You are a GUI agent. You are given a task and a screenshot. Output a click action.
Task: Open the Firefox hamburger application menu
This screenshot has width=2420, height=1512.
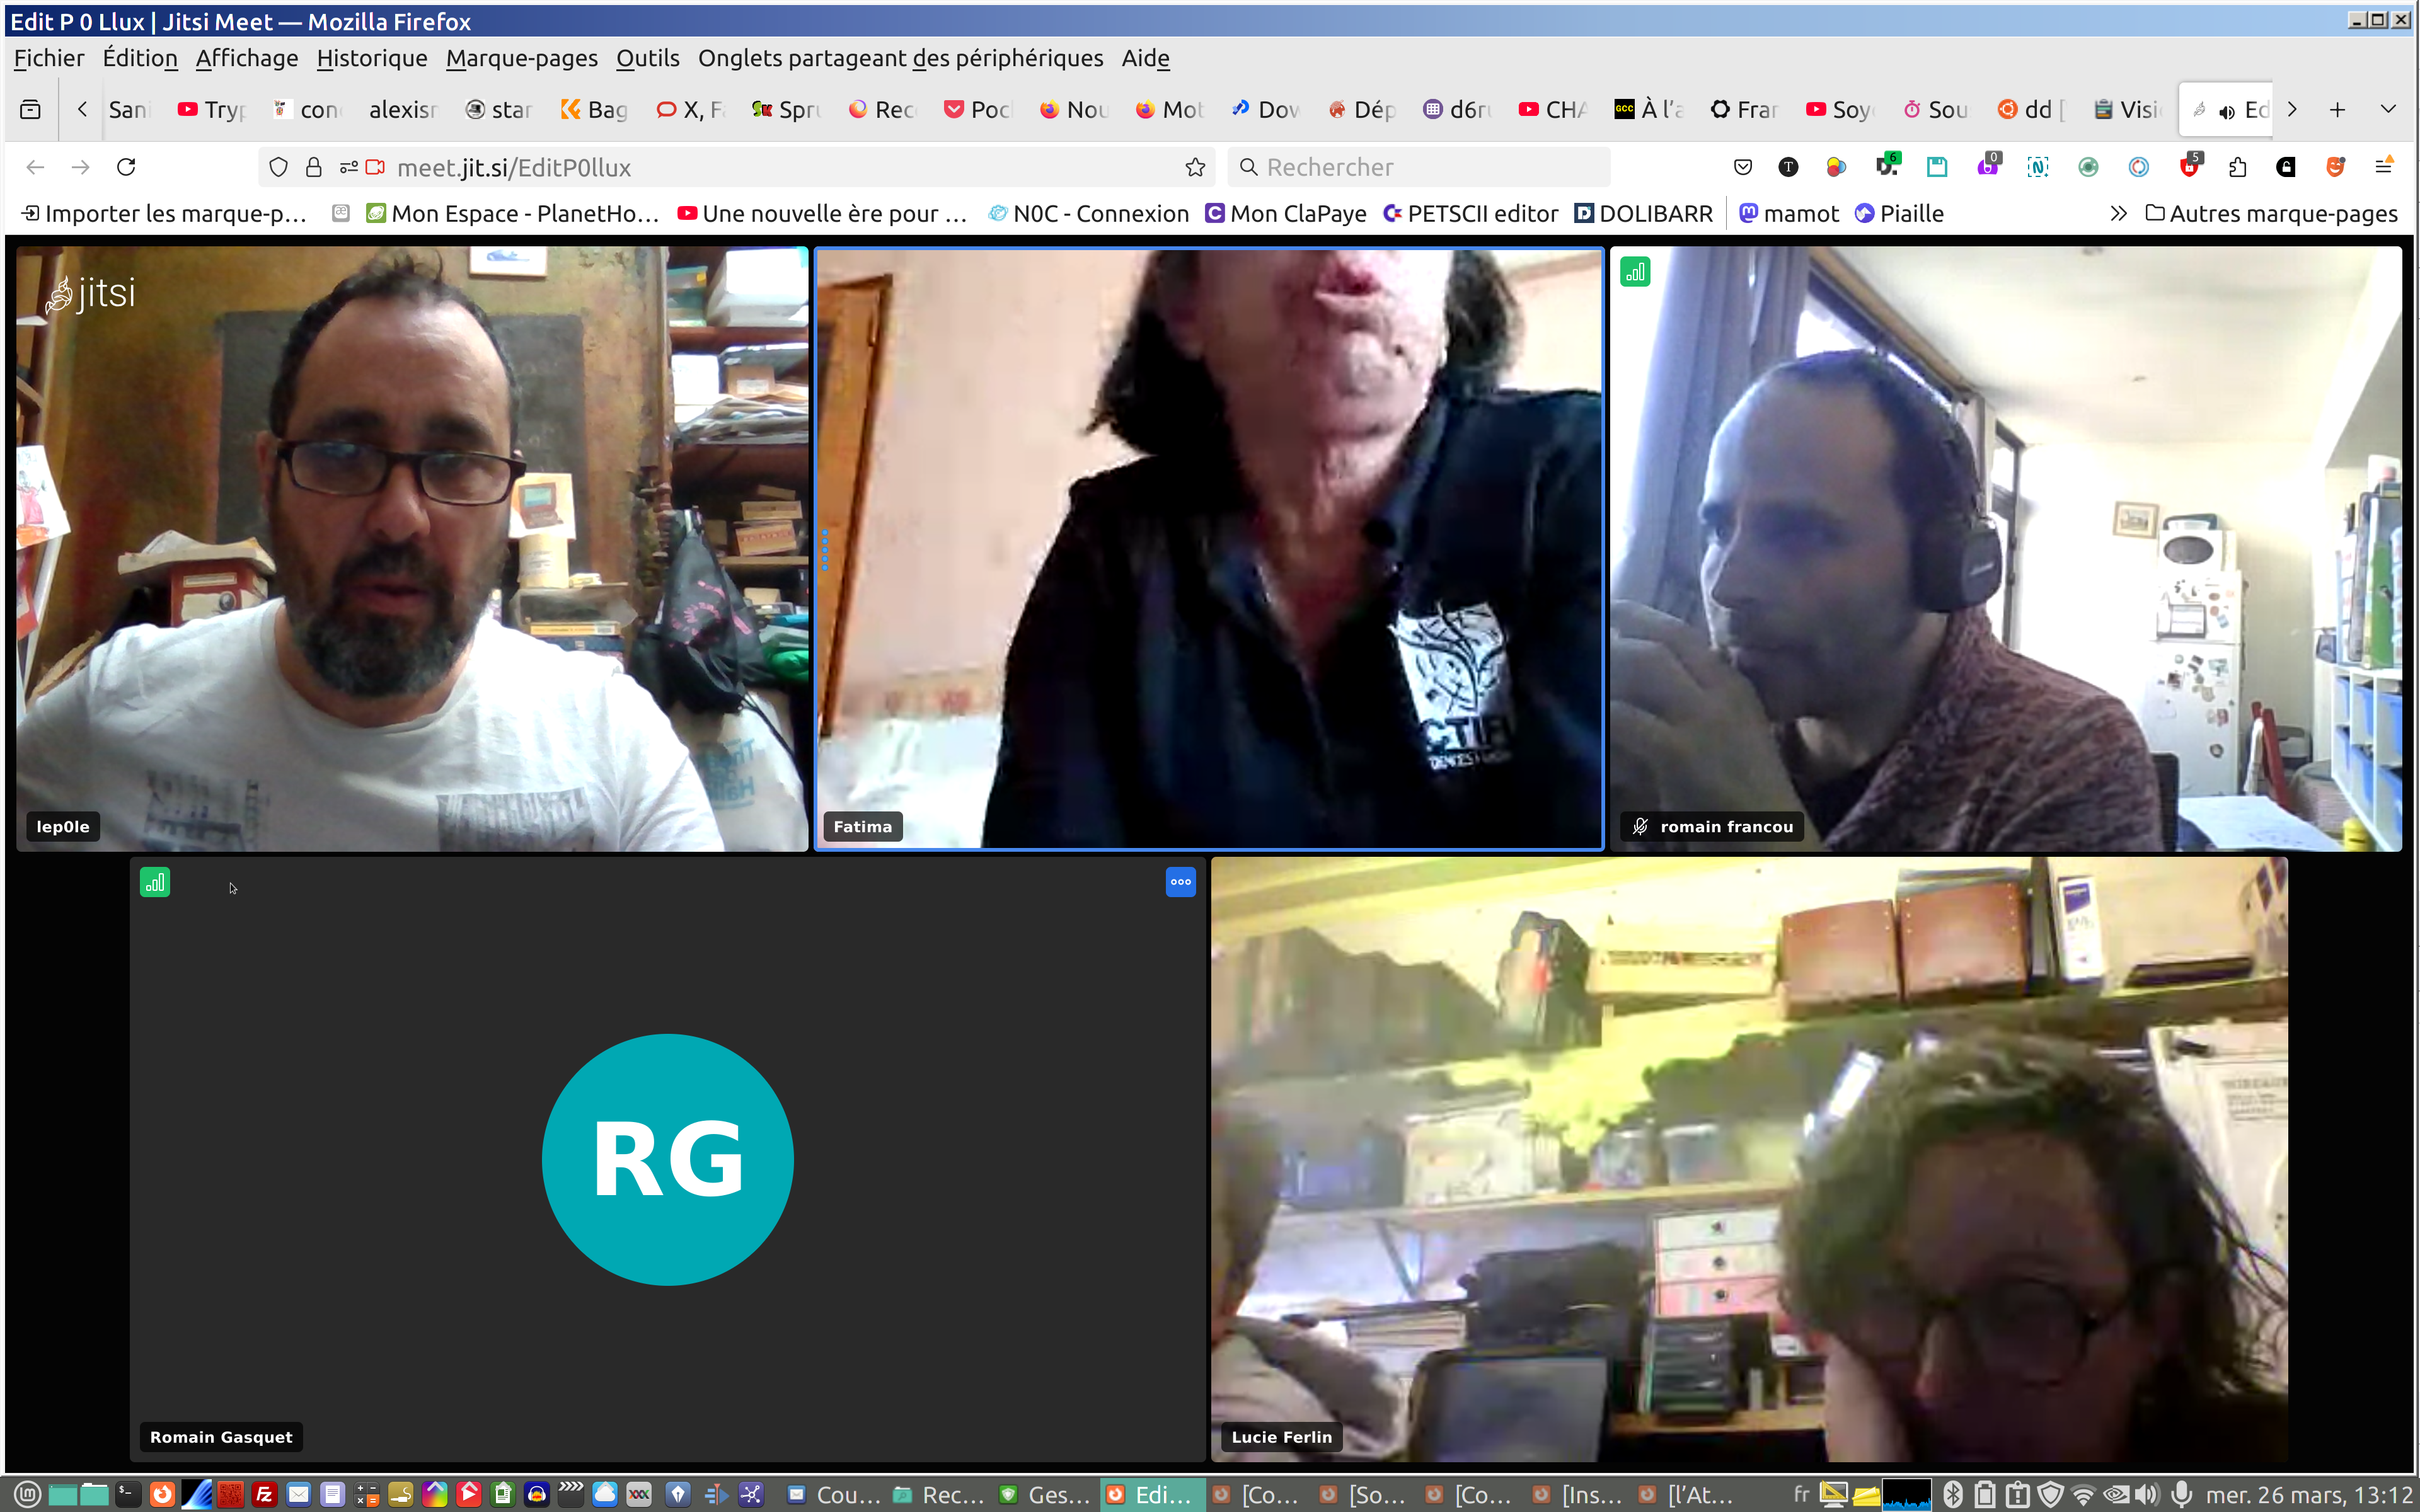click(x=2384, y=167)
